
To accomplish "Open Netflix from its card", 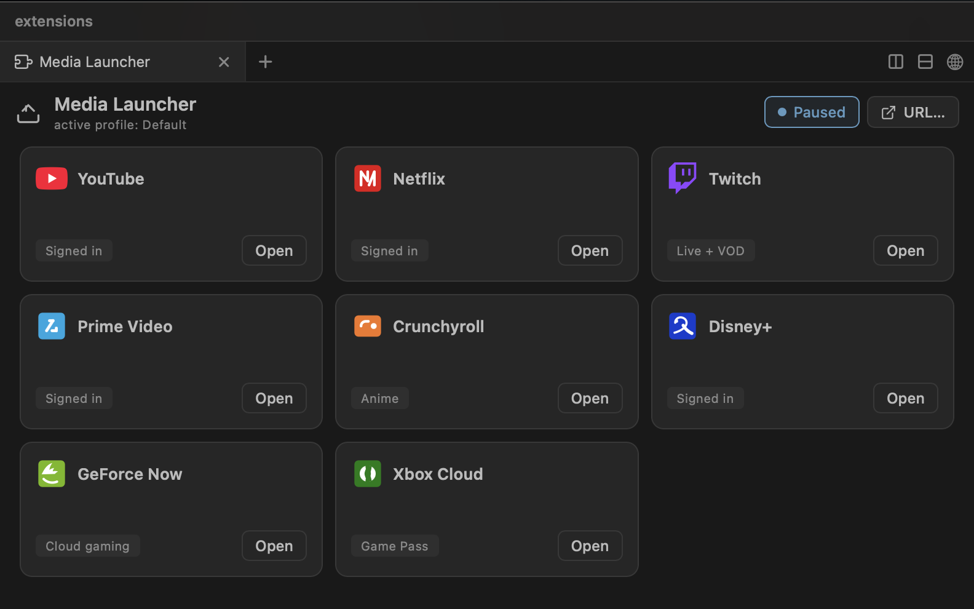I will 590,250.
